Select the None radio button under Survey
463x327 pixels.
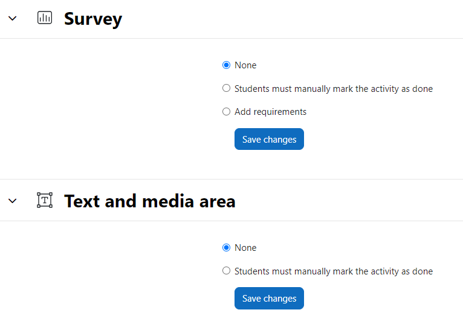point(226,65)
